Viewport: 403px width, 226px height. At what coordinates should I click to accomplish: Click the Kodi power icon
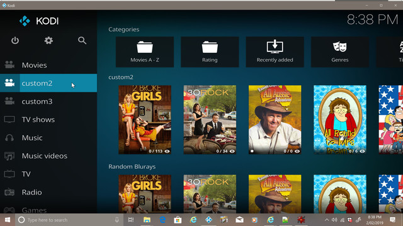coord(15,40)
